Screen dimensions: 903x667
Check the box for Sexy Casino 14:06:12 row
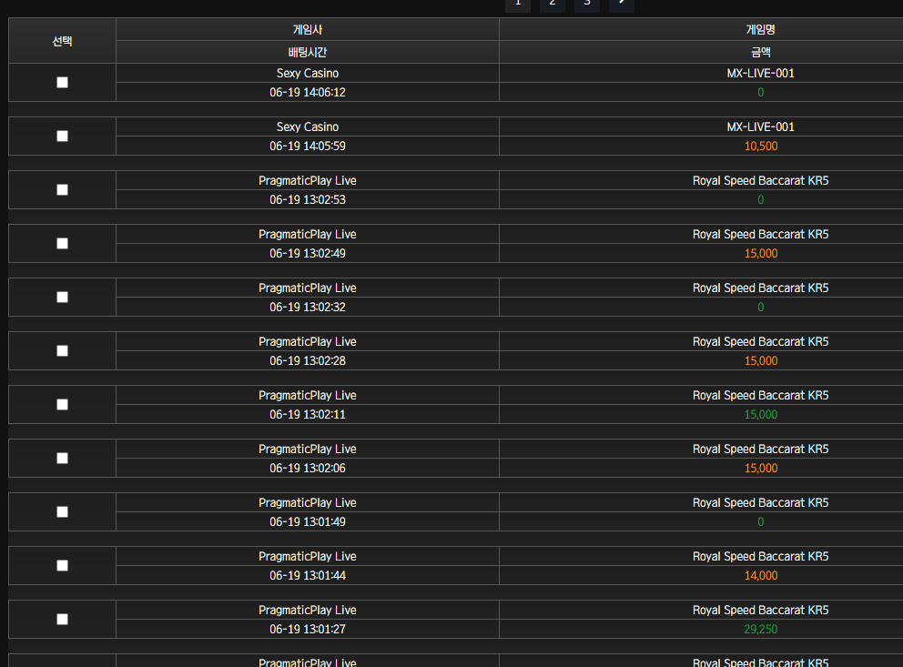62,82
